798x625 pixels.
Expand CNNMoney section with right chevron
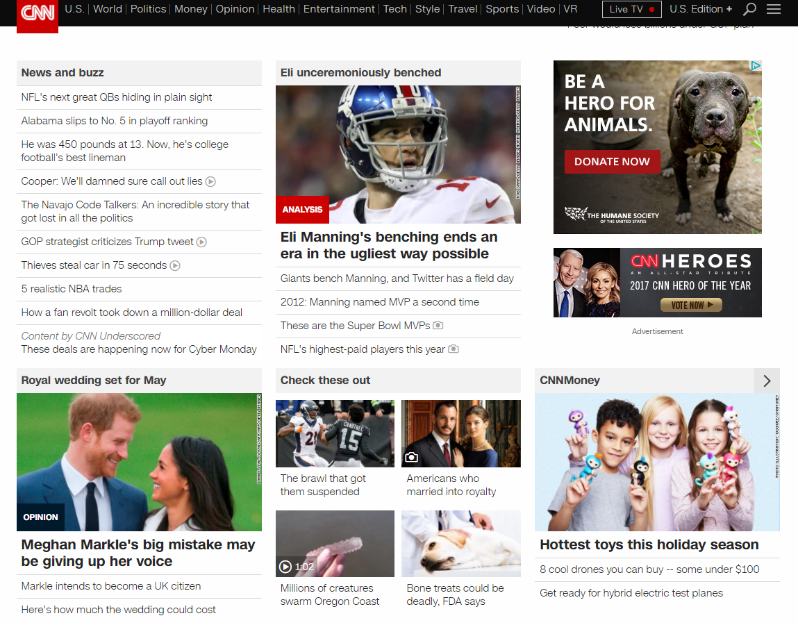click(x=767, y=381)
